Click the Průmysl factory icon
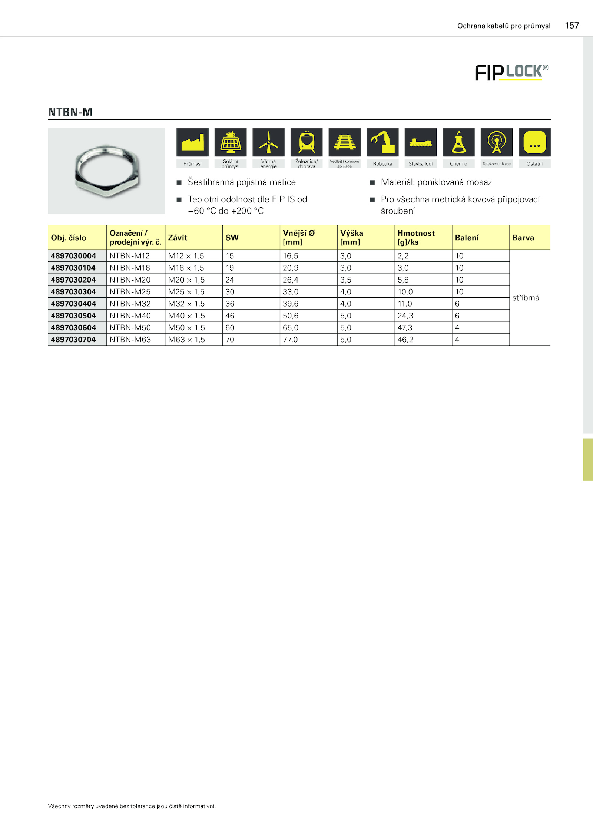The width and height of the screenshot is (593, 839). [192, 142]
